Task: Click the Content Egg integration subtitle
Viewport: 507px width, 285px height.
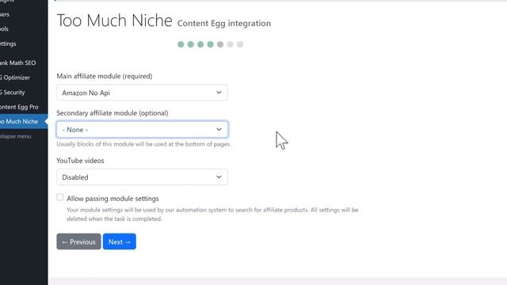Action: [x=224, y=23]
